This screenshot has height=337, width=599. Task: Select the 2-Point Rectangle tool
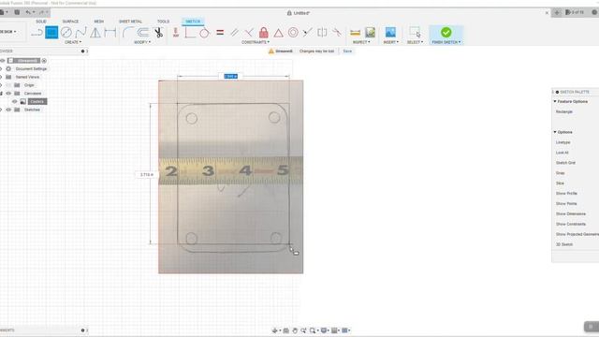[x=51, y=33]
